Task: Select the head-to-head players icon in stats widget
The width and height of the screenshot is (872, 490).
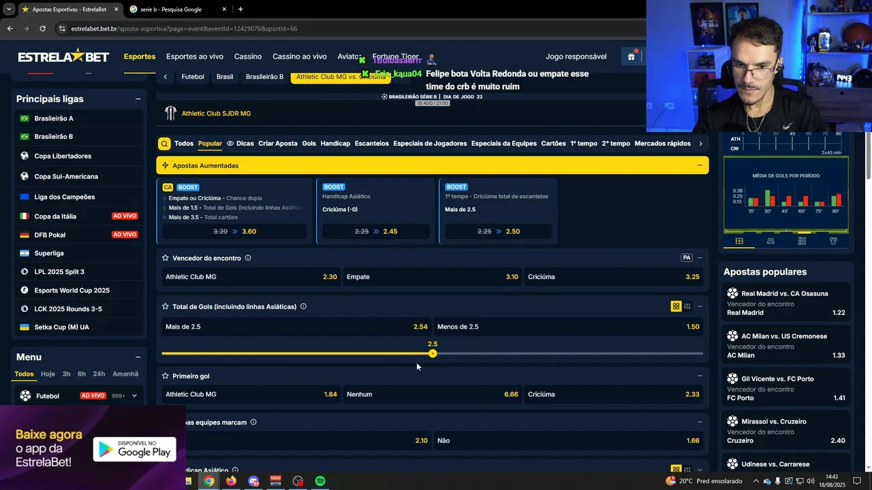Action: 770,241
